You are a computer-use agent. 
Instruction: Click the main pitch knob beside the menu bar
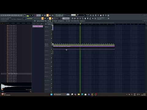[24, 15]
